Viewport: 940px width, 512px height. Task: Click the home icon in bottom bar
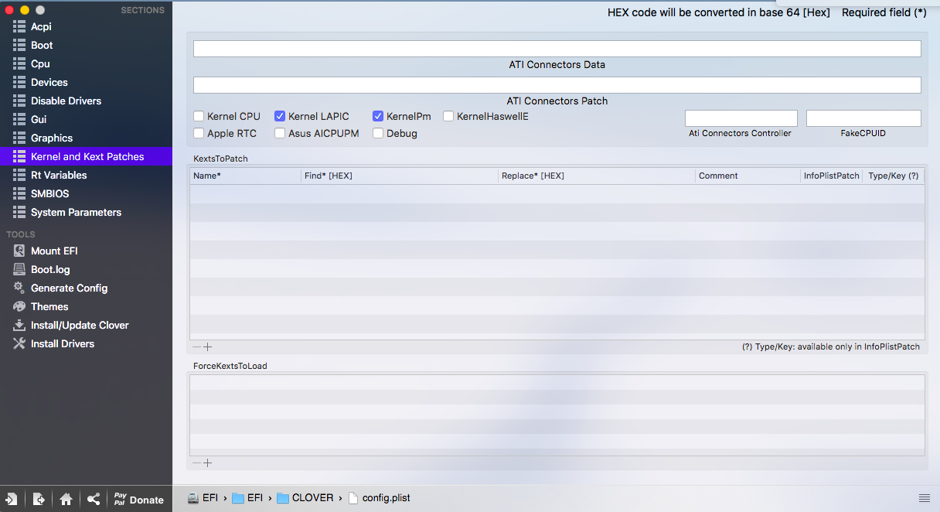point(66,500)
